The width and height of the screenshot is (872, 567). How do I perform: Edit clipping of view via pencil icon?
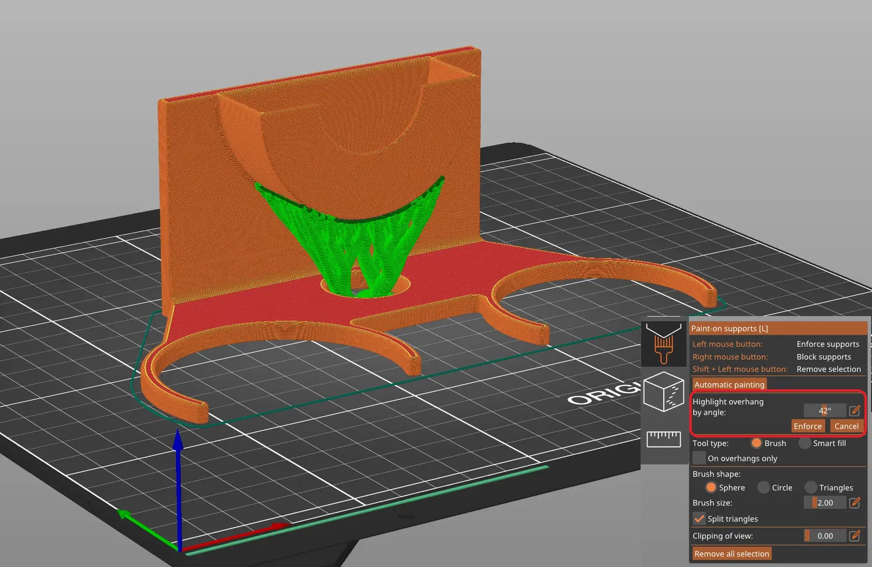(855, 536)
